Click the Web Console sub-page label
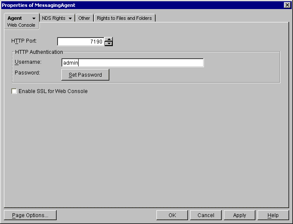 (21, 25)
